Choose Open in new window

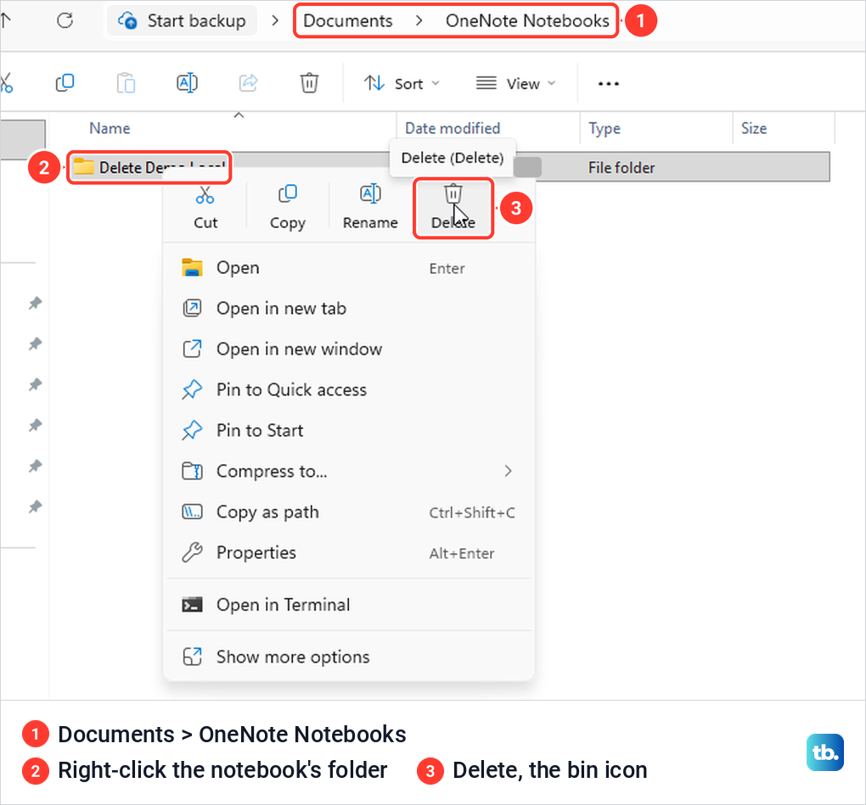349,349
